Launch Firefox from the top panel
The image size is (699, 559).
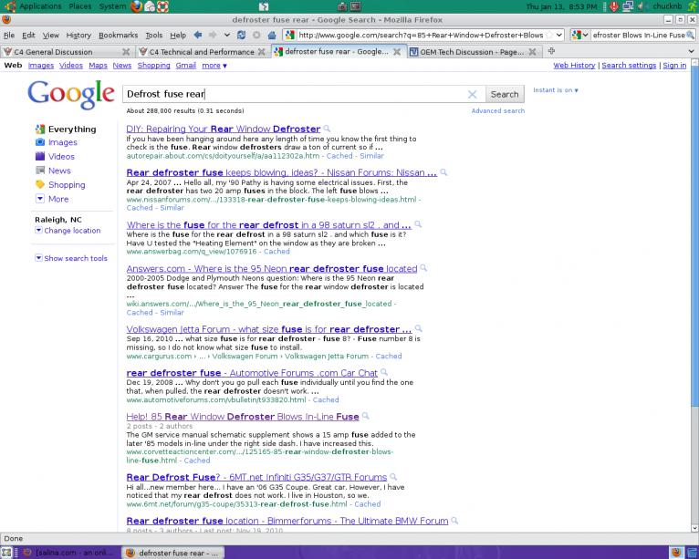137,6
